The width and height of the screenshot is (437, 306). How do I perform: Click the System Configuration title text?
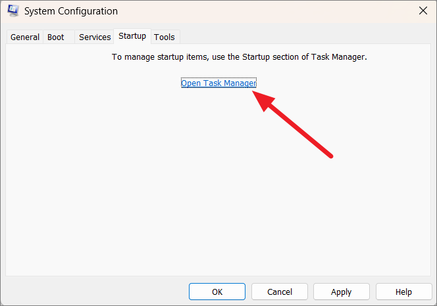71,11
